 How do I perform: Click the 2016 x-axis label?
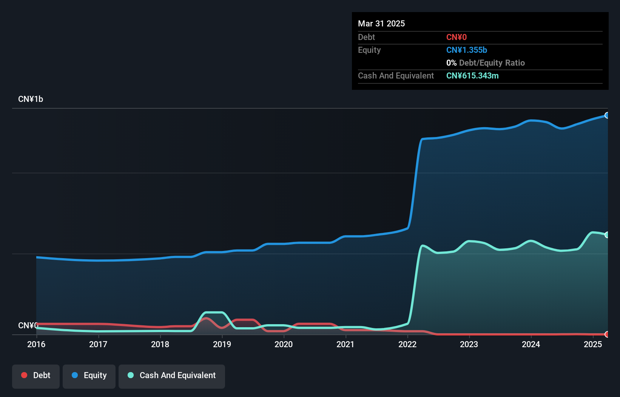[36, 344]
